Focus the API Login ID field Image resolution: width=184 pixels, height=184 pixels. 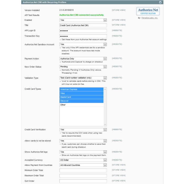83,31
